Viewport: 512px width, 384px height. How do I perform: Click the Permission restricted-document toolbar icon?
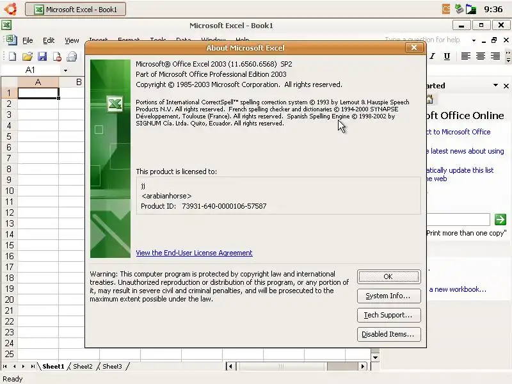(x=57, y=56)
